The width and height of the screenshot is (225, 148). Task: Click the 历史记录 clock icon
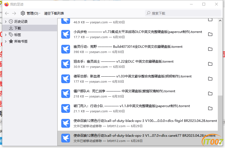click(x=11, y=22)
